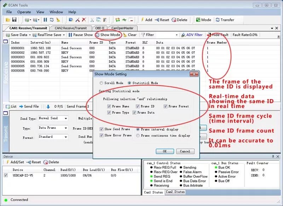Click the copy icon next to scissors

[98, 20]
